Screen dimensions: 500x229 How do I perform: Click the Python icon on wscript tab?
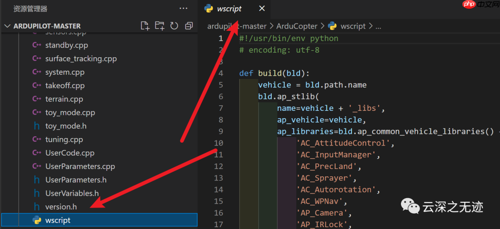tap(209, 9)
